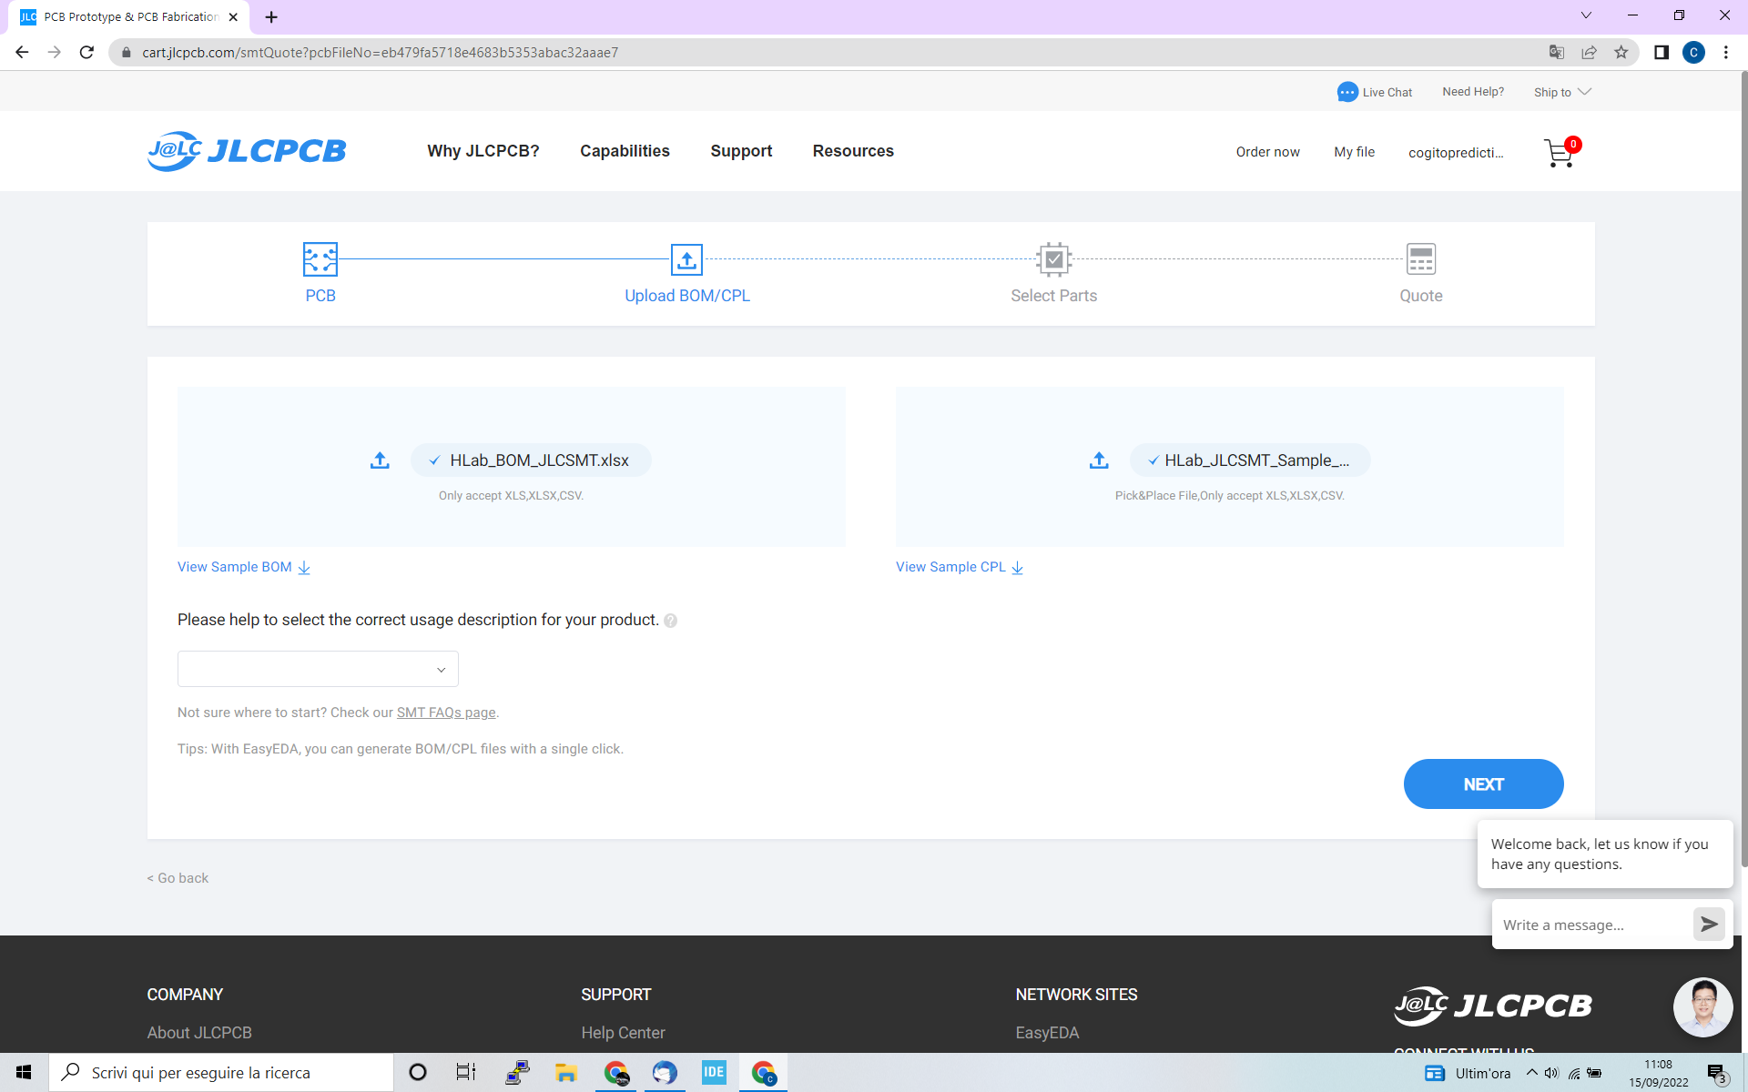This screenshot has height=1092, width=1748.
Task: Open Live Chat bubble icon
Action: [1347, 92]
